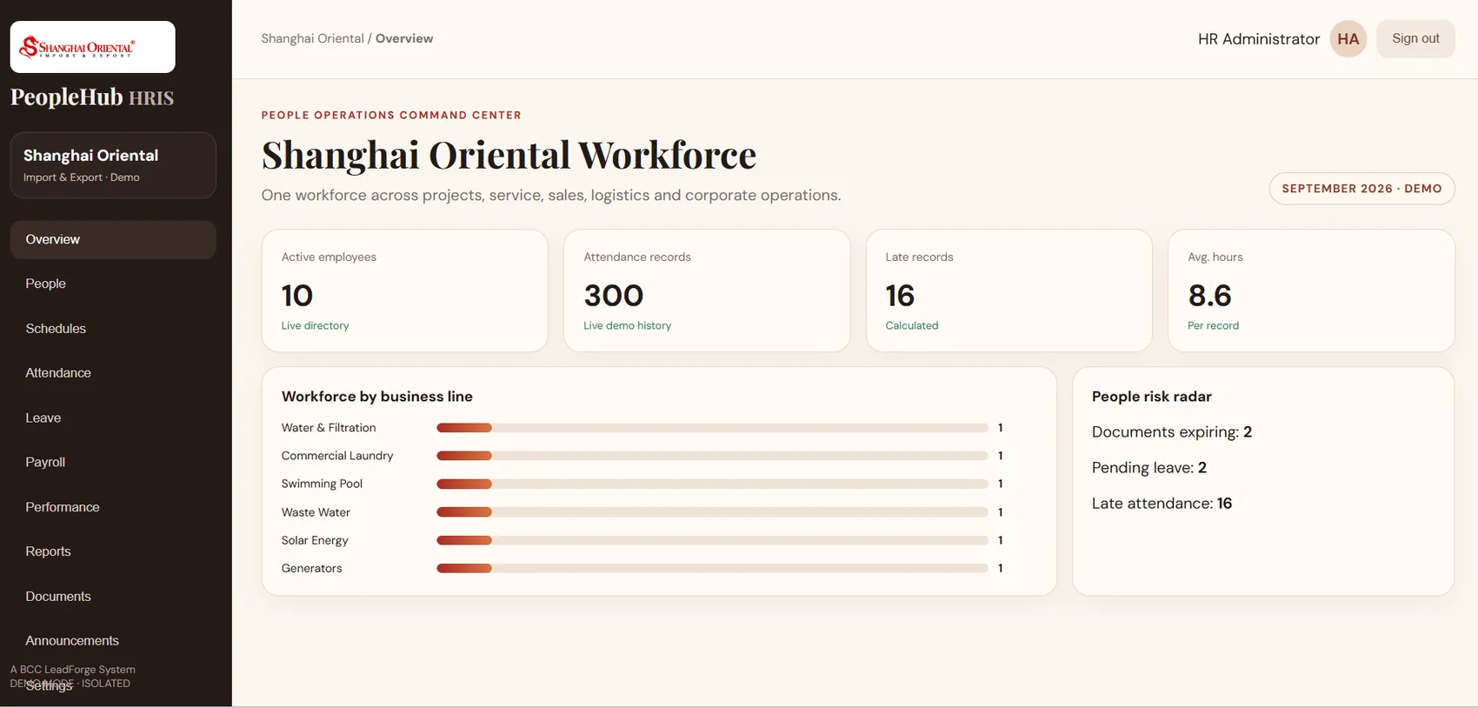
Task: Open the Late records card
Action: click(1009, 291)
